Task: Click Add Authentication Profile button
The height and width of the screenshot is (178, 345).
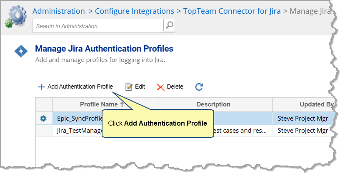Action: pos(75,87)
